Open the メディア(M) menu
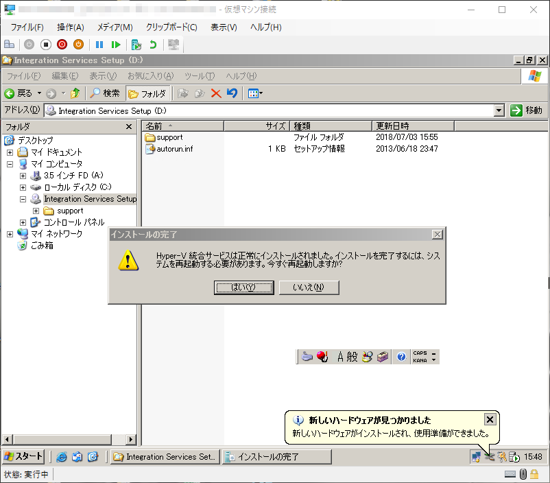 click(x=115, y=27)
